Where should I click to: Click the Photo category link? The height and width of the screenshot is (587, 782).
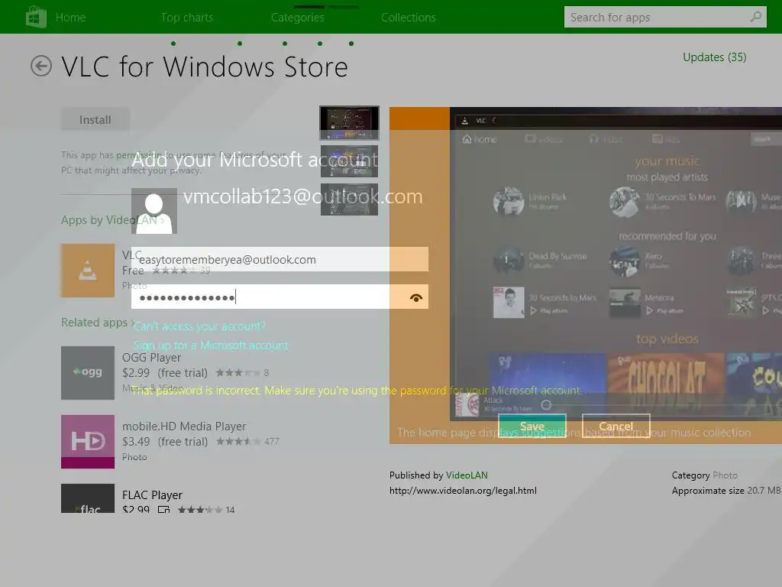point(725,475)
